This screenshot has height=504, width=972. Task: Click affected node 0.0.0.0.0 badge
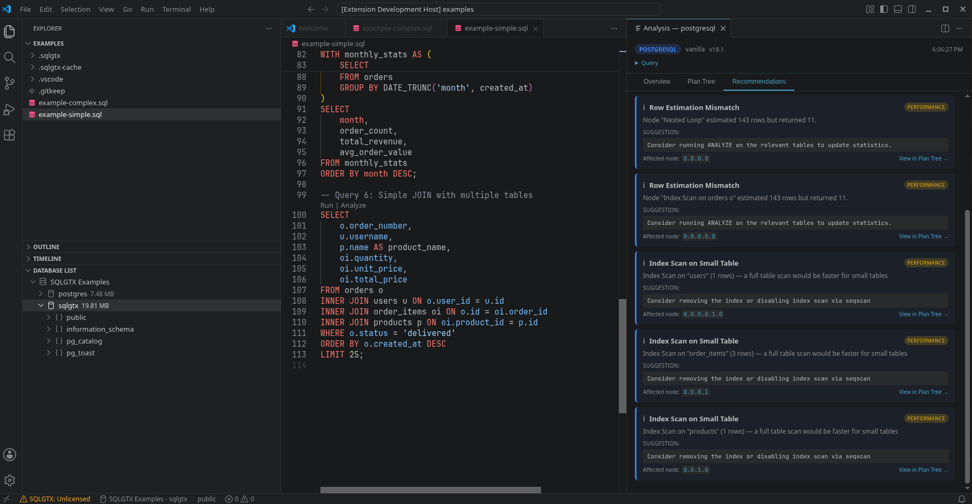(x=699, y=237)
